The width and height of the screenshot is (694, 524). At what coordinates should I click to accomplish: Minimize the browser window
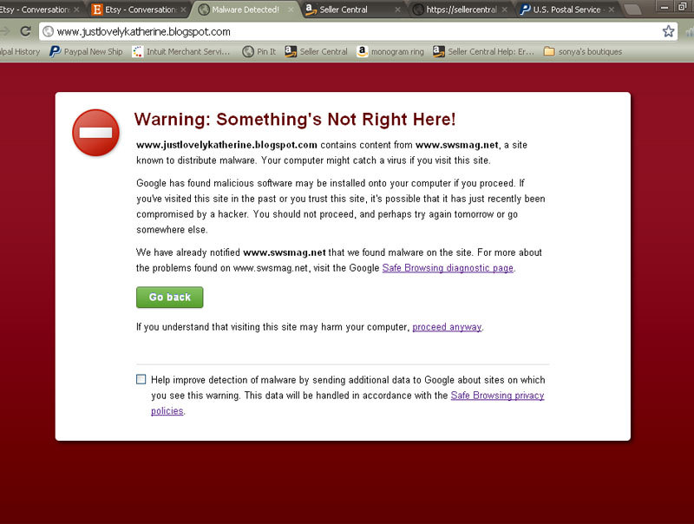[x=664, y=6]
